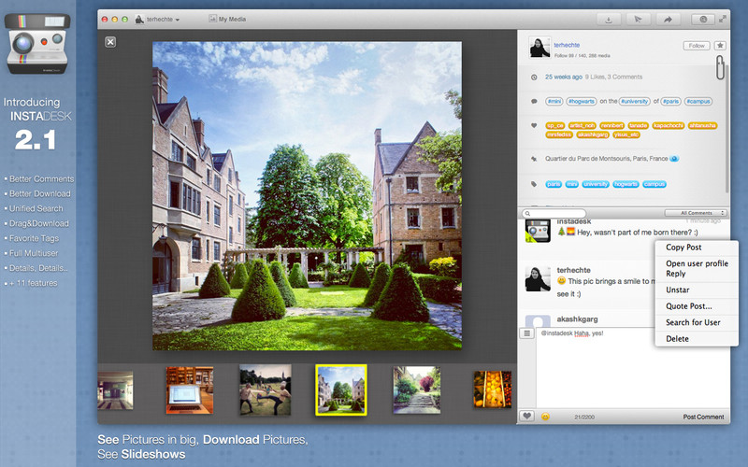The image size is (748, 467).
Task: Close the photo viewer with the X icon
Action: click(110, 41)
